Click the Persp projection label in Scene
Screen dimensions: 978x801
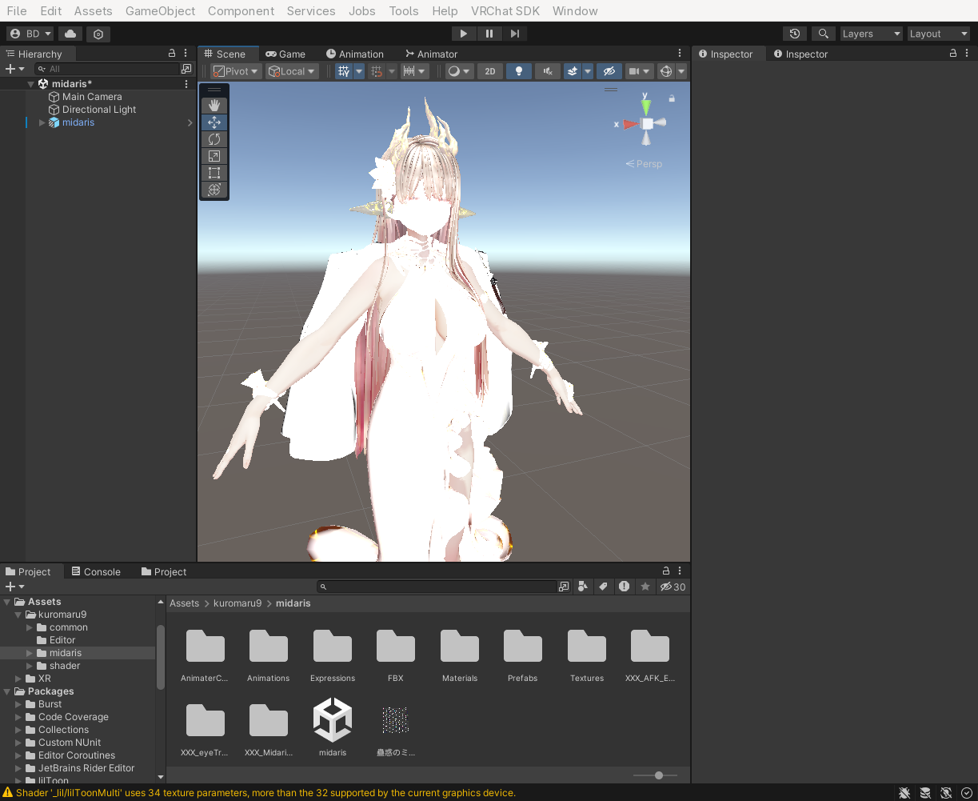(x=645, y=164)
